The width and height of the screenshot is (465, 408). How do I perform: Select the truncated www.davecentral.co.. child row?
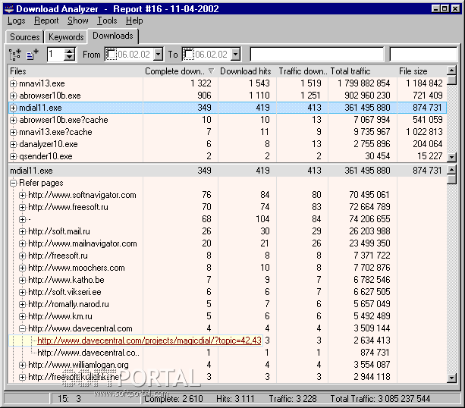(x=89, y=353)
